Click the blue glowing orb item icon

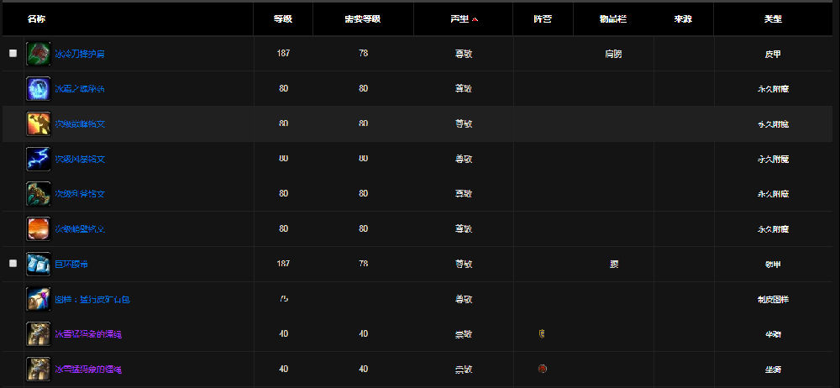click(x=39, y=89)
